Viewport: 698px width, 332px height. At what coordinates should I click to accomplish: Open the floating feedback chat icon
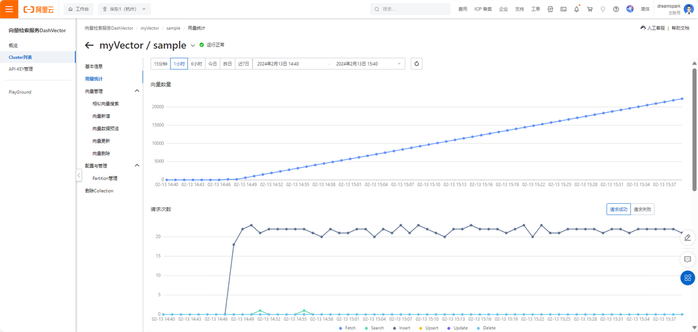click(687, 258)
